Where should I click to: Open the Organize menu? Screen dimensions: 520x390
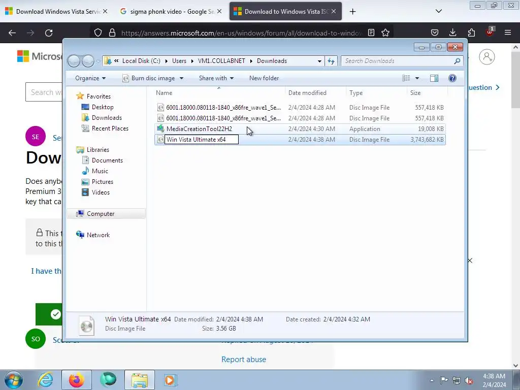(90, 78)
